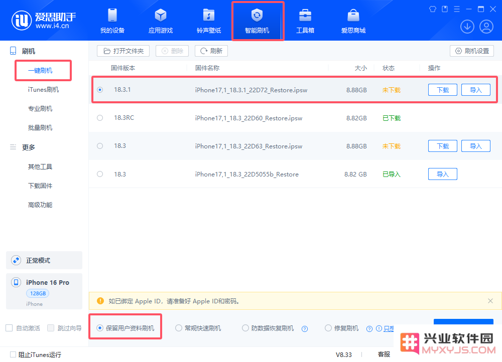This screenshot has height=362, width=502.
Task: Click the info icon before the blue link
Action: pyautogui.click(x=379, y=328)
